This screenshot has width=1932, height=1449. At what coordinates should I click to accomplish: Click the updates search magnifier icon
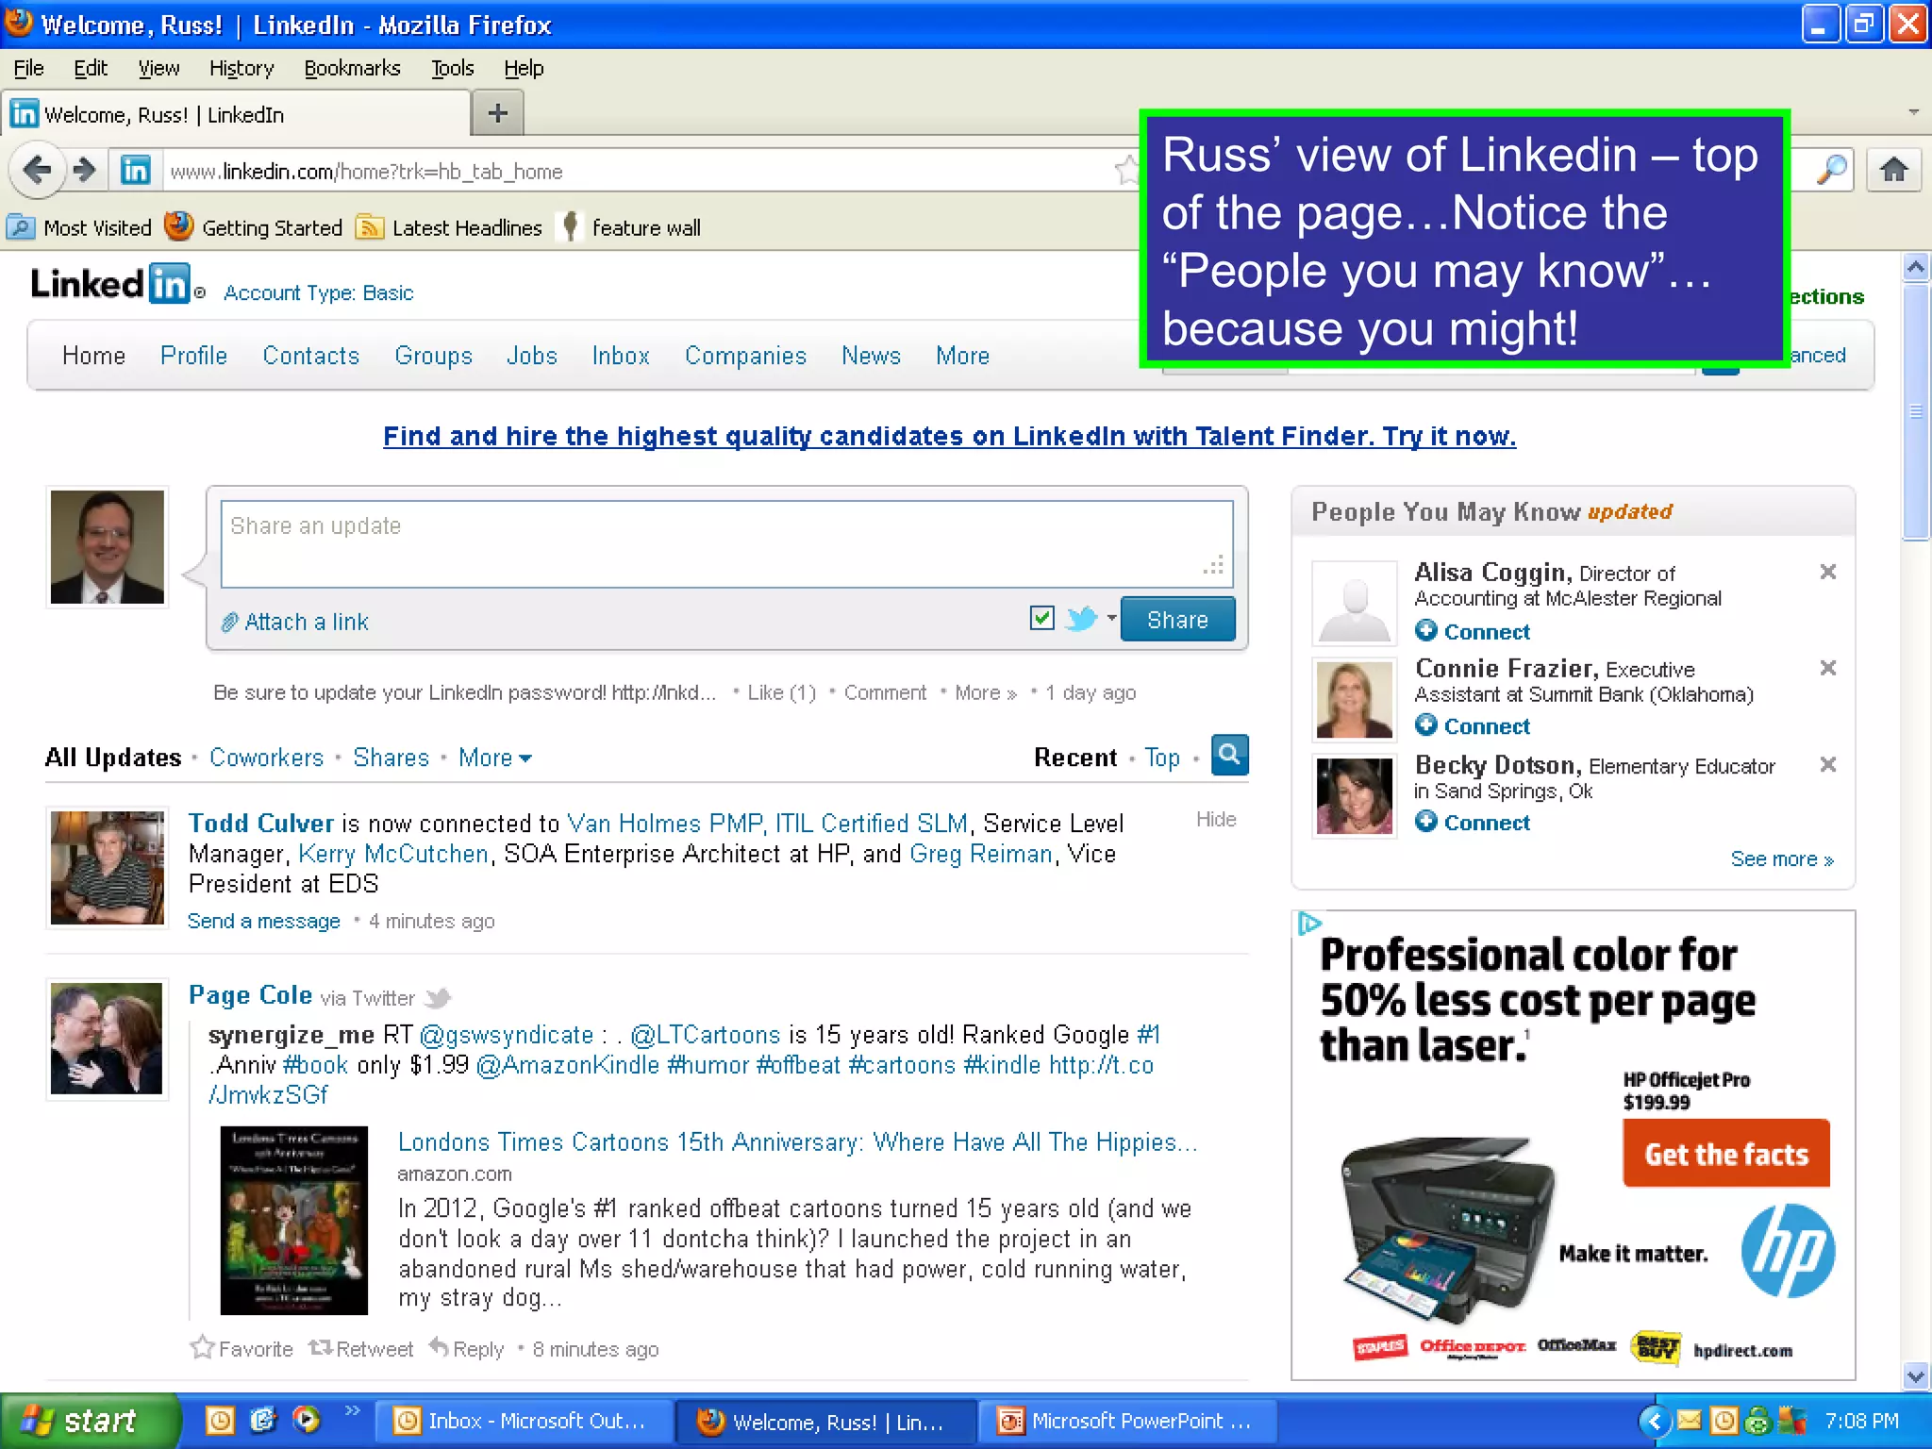point(1229,755)
